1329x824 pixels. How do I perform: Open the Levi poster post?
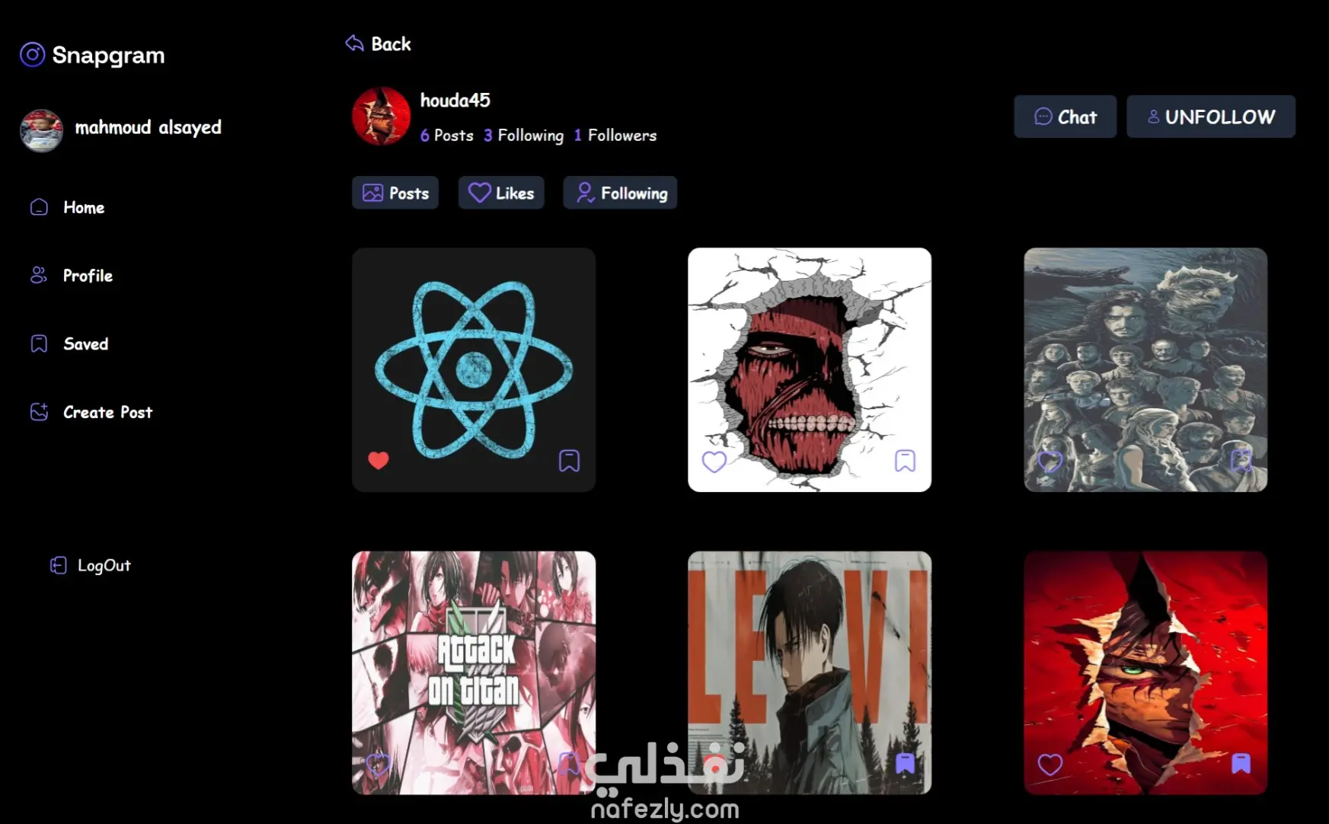pos(810,673)
